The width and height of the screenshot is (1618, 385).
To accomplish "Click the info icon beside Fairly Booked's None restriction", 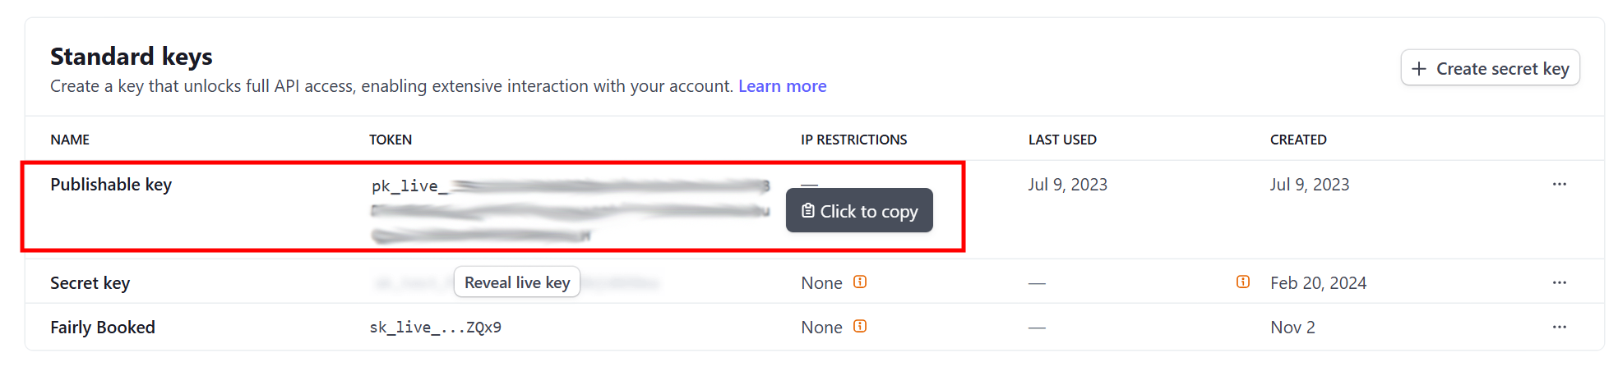I will 860,327.
